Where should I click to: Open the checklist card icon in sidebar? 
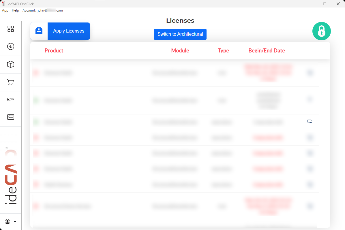click(11, 117)
